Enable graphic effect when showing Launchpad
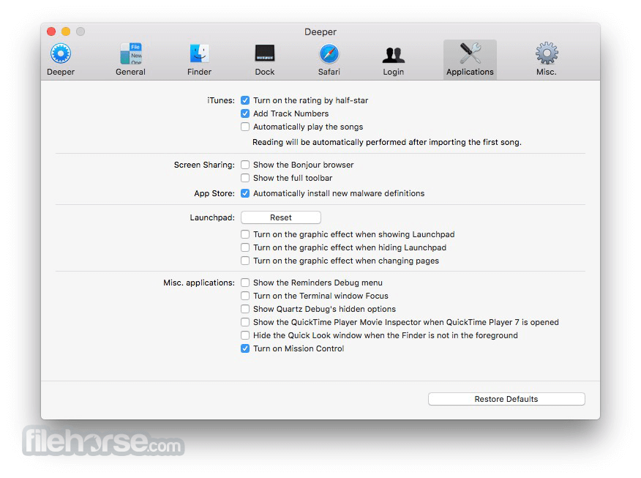The height and width of the screenshot is (478, 641). pyautogui.click(x=245, y=234)
